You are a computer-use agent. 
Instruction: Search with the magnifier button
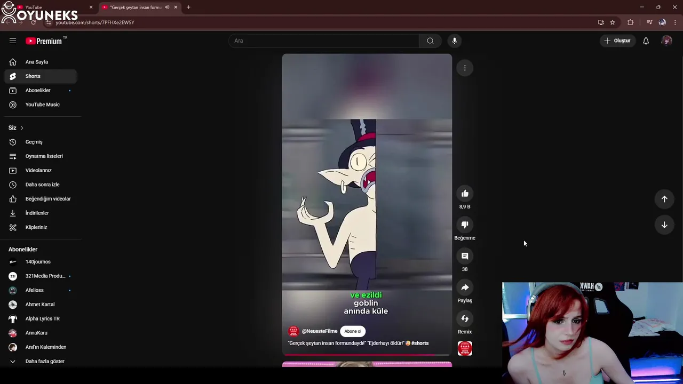(x=430, y=41)
